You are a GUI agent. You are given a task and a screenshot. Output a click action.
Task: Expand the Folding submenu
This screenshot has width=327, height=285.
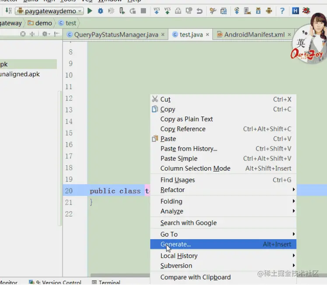pyautogui.click(x=223, y=201)
